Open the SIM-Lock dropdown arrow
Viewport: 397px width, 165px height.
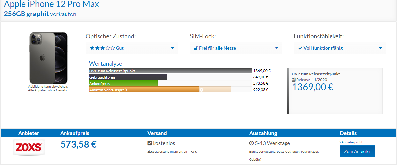(x=277, y=48)
